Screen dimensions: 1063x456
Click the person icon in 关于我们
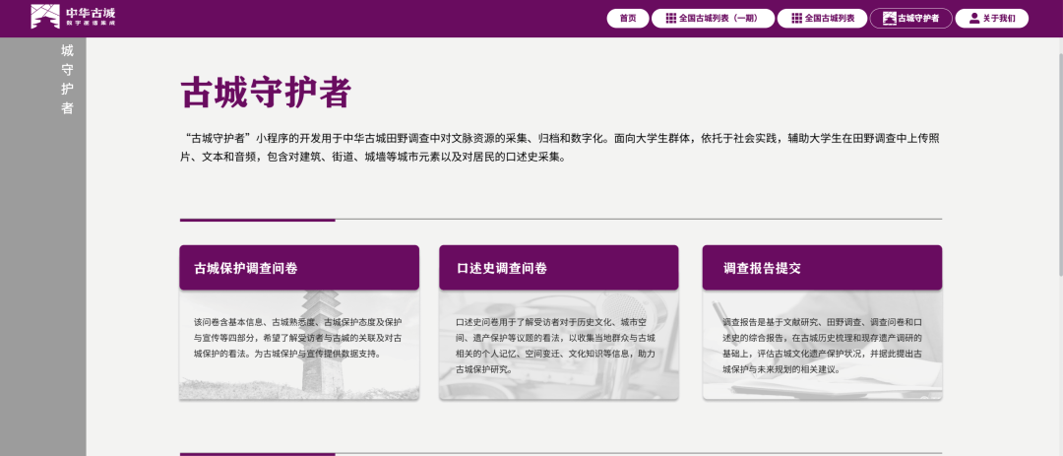pyautogui.click(x=974, y=19)
